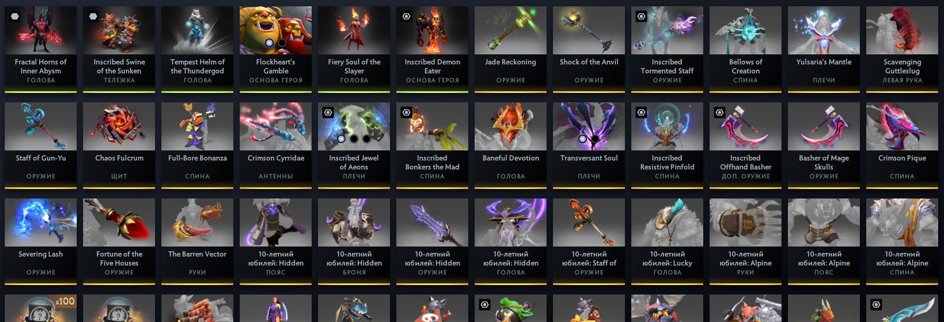Open the Crimson Pique item tile
This screenshot has height=322, width=944.
pos(902,146)
